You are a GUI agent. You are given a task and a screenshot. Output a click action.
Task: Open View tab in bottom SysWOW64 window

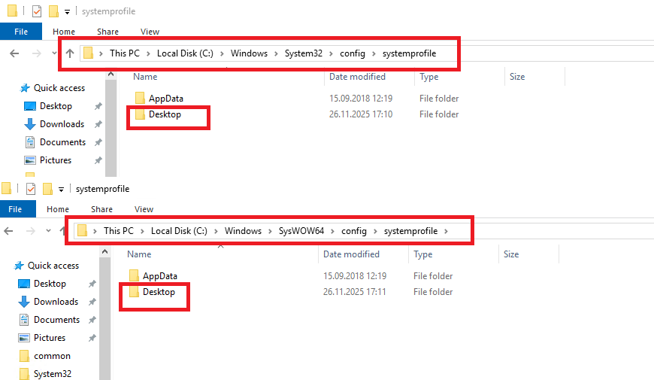pos(144,209)
